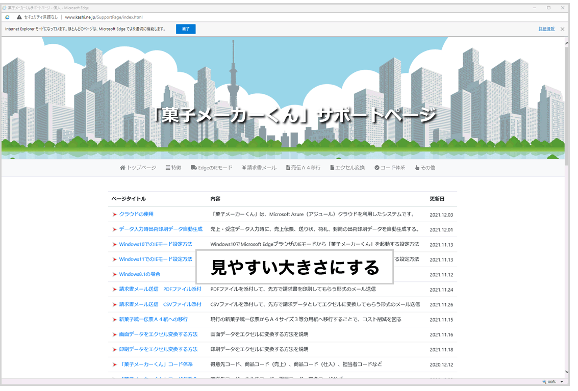Open the エクセル変換 navigation item
The width and height of the screenshot is (578, 391).
tap(347, 168)
